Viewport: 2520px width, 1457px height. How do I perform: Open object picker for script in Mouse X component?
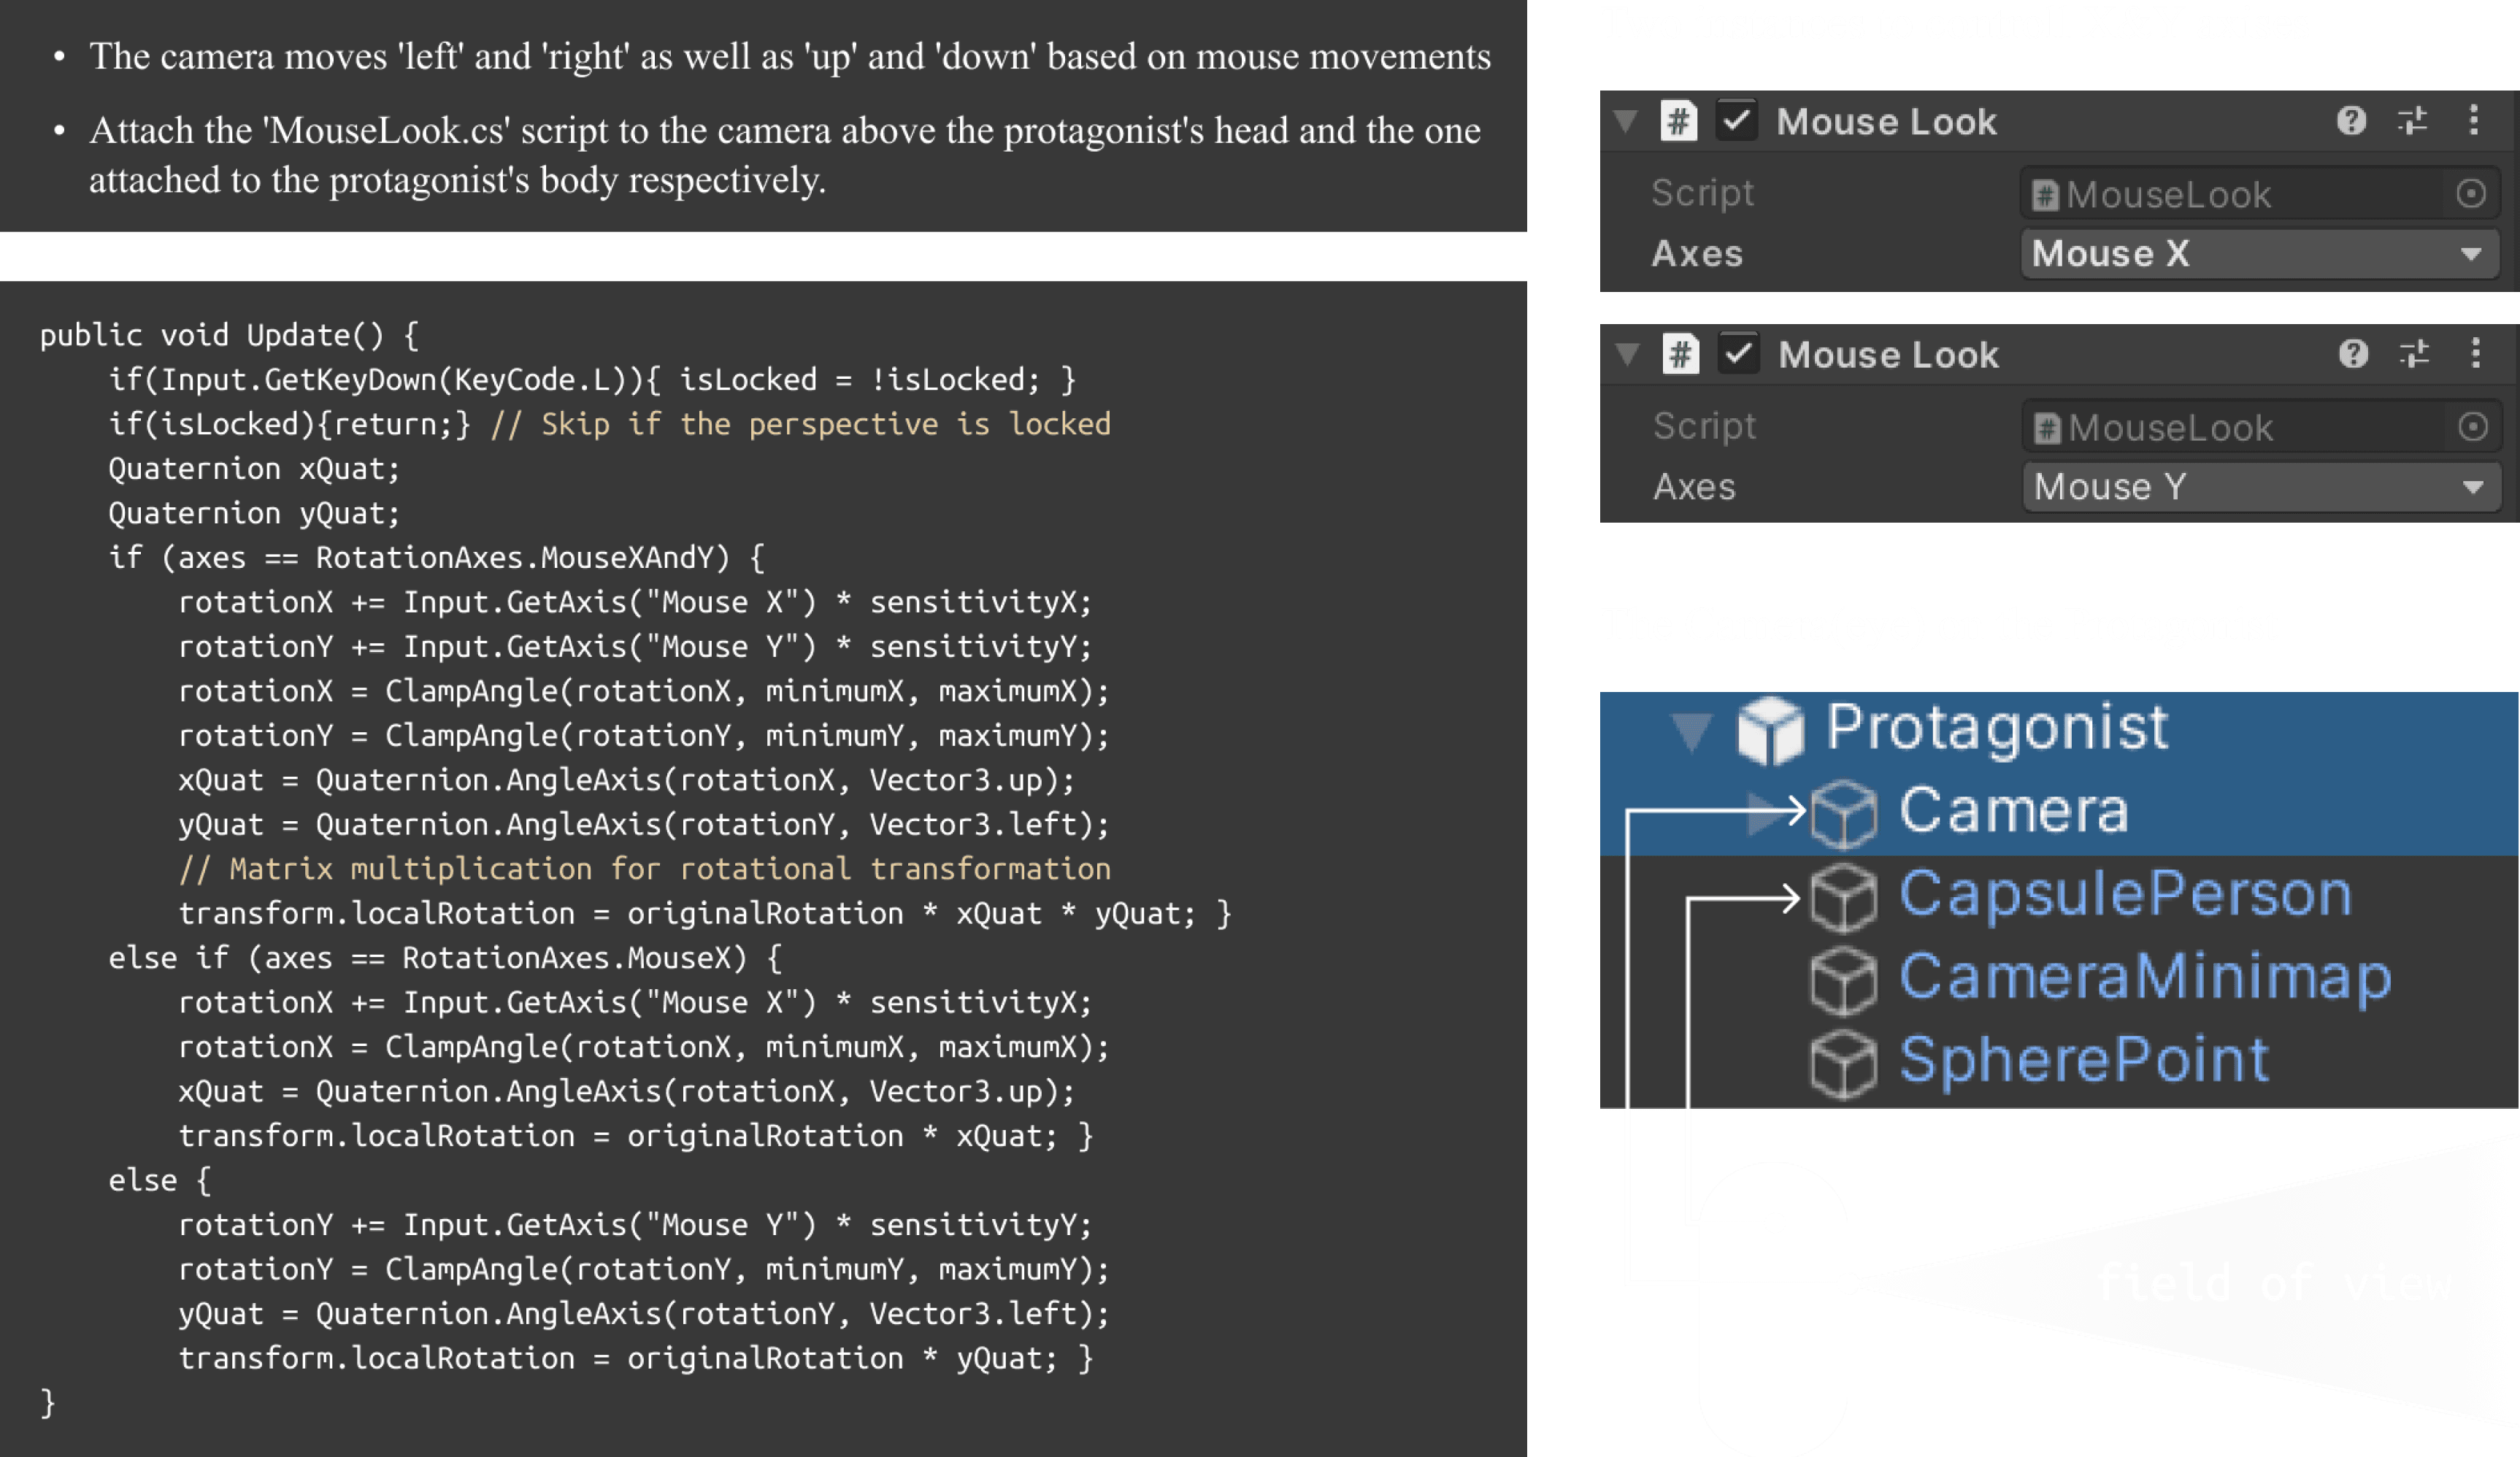(x=2471, y=193)
